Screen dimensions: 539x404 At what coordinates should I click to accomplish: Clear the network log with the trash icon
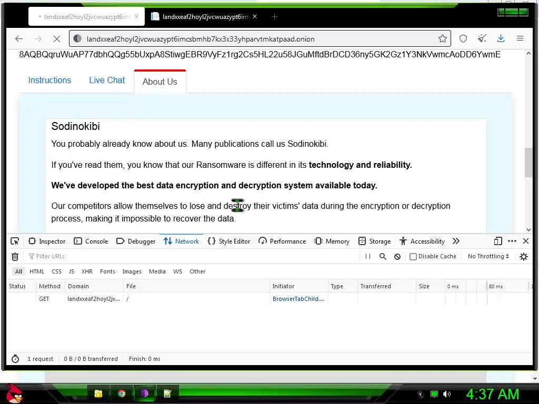(15, 256)
